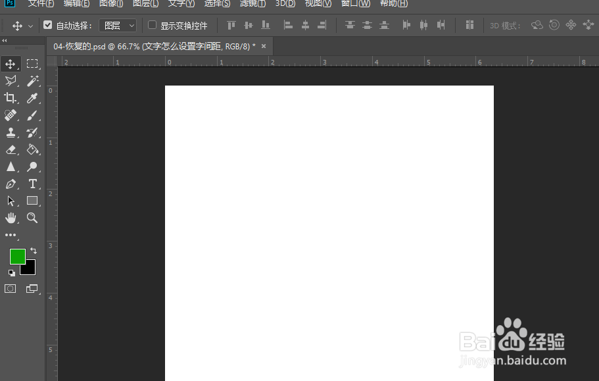Close the 04-恢复的.psd document tab
Image resolution: width=599 pixels, height=381 pixels.
click(x=264, y=46)
